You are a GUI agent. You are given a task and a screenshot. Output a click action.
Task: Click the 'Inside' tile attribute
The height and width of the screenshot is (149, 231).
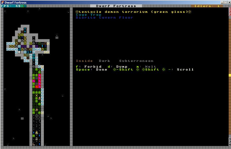(x=84, y=61)
